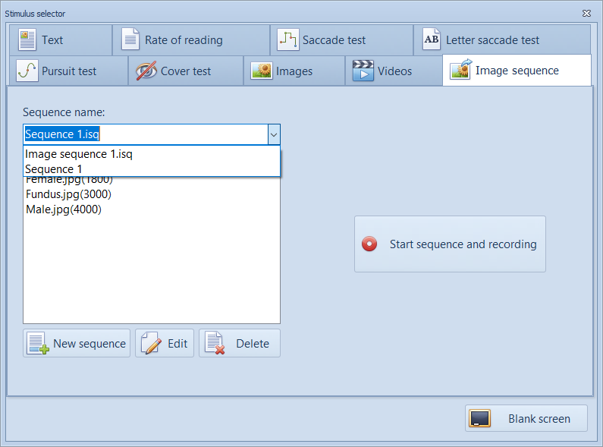The height and width of the screenshot is (447, 603).
Task: Choose 'Image sequence 1.isq' from dropdown list
Action: 79,154
